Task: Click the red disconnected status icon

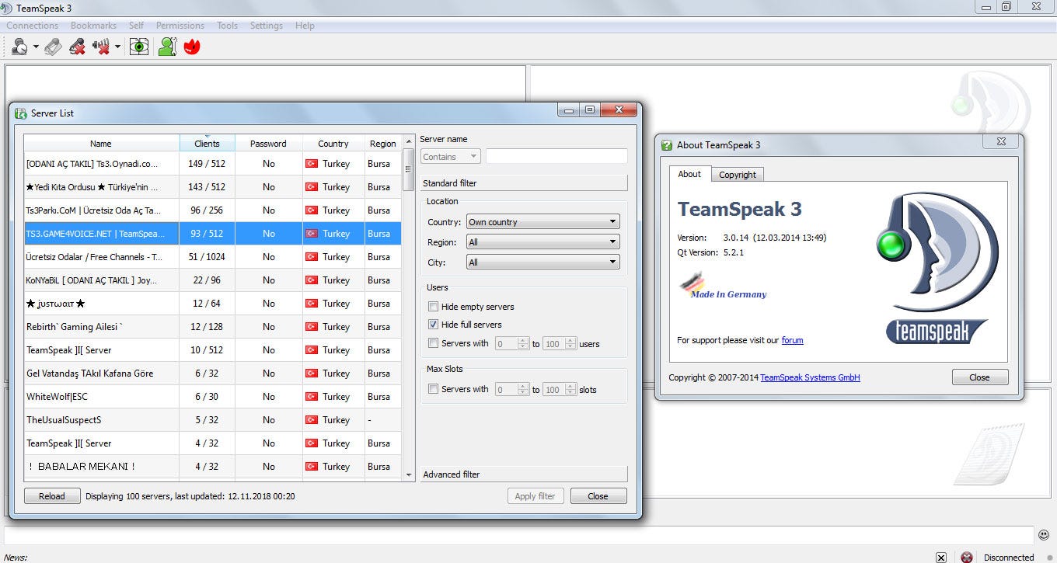Action: click(x=967, y=557)
